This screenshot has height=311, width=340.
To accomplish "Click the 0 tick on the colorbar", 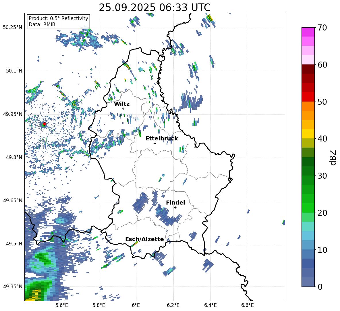I will pyautogui.click(x=320, y=287).
